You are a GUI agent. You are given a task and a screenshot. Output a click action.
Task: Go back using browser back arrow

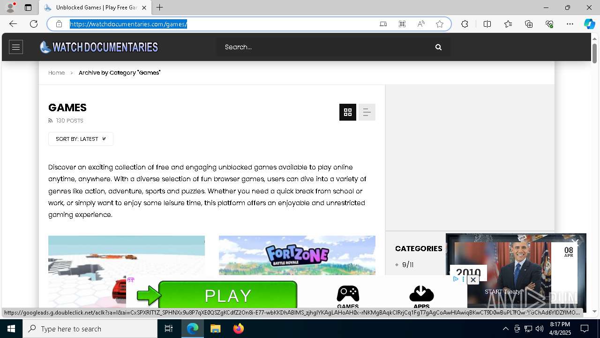coord(13,24)
